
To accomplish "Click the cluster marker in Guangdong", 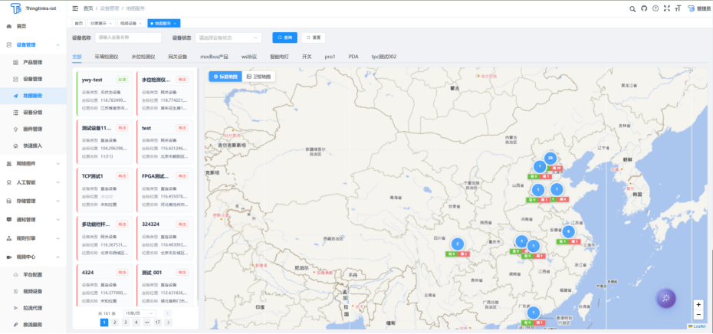I will [534, 313].
